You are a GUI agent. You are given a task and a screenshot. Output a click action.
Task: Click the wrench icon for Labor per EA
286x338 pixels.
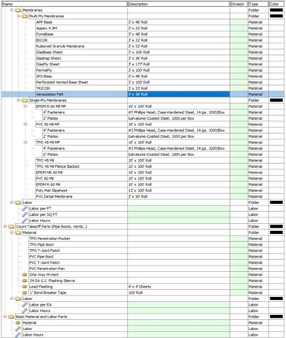pyautogui.click(x=24, y=305)
